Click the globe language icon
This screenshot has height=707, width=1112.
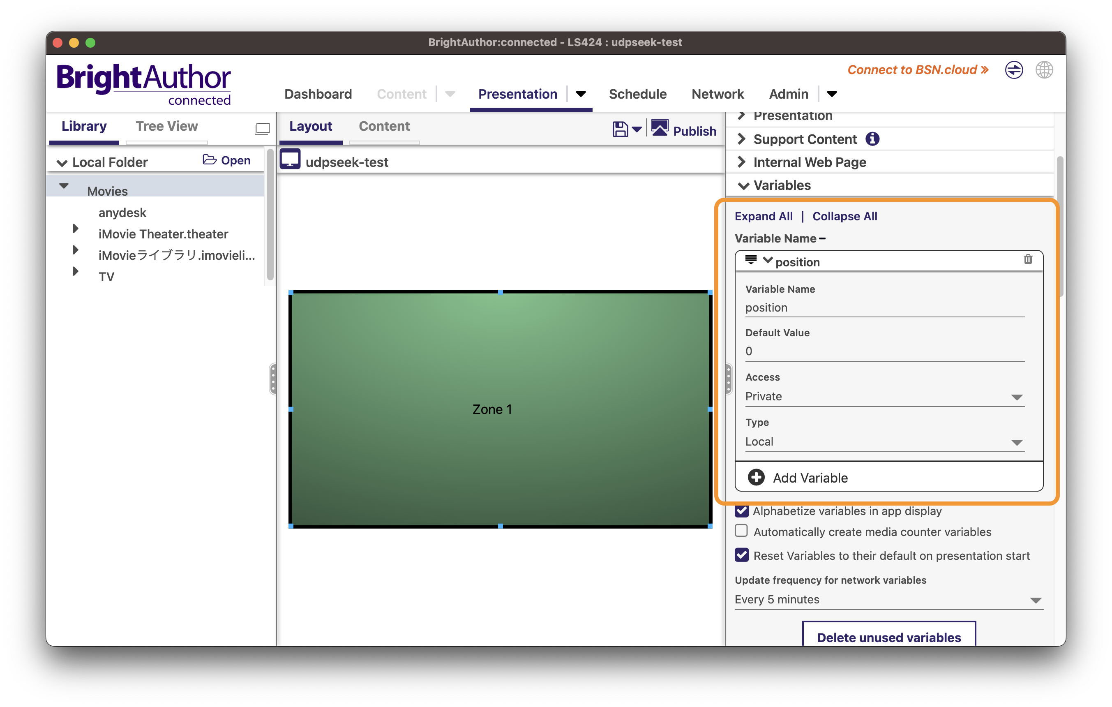(1044, 70)
